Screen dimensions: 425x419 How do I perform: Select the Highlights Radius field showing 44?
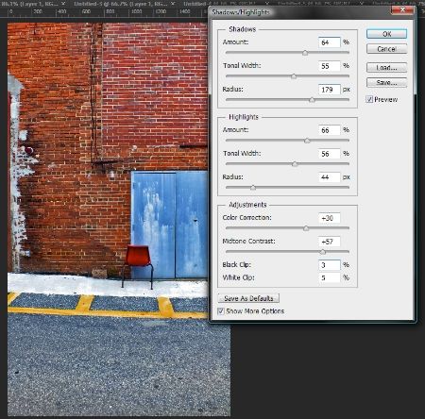(330, 177)
